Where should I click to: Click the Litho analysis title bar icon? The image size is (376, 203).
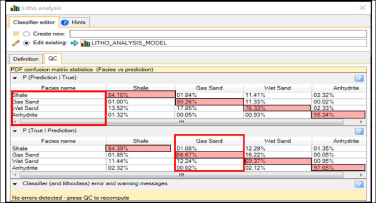coord(15,8)
